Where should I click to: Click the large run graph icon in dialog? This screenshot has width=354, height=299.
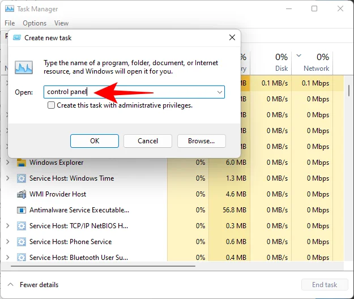tap(24, 67)
